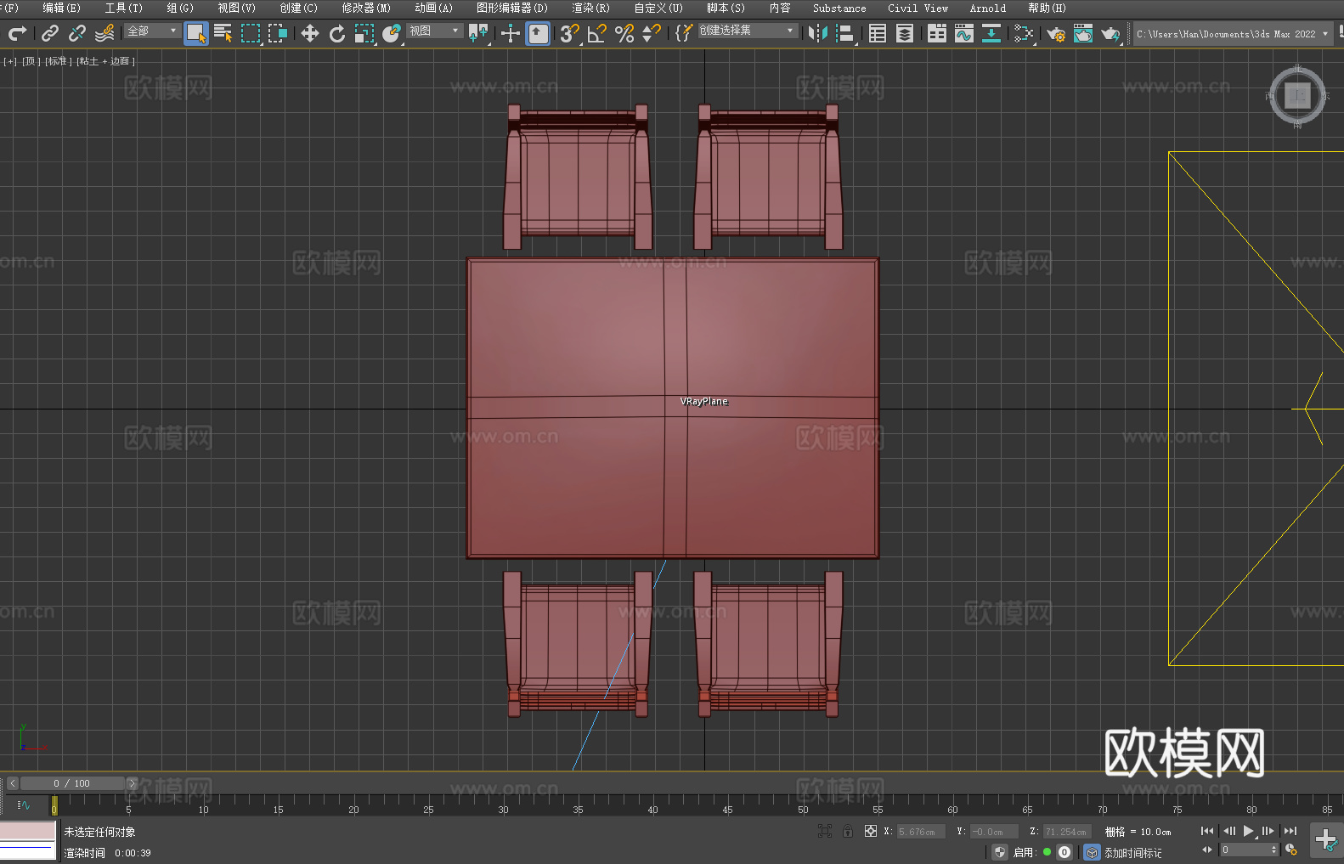The image size is (1344, 864).
Task: Click the [标准] viewport label
Action: (x=58, y=61)
